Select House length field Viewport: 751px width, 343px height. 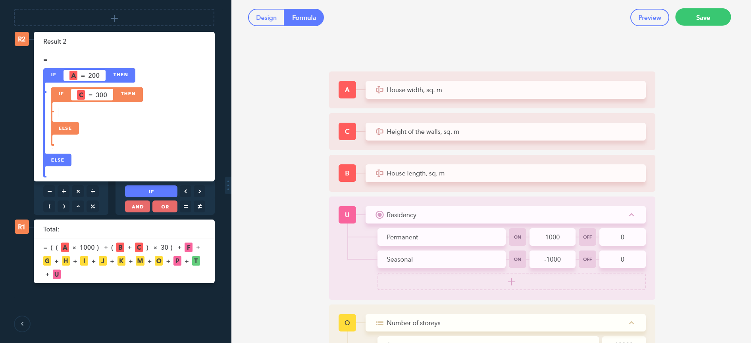[506, 173]
